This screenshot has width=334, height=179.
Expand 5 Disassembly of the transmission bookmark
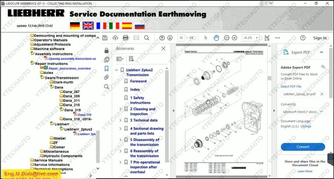[120, 140]
